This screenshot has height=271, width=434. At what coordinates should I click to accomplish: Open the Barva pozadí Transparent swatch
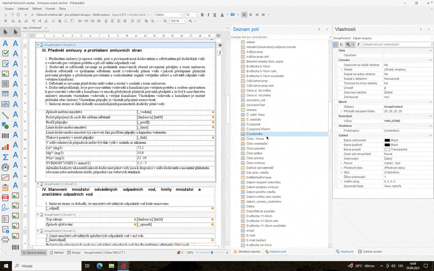(x=387, y=150)
